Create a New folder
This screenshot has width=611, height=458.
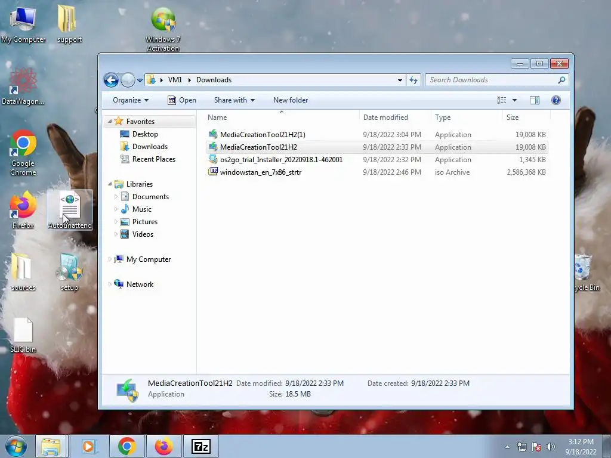coord(291,100)
